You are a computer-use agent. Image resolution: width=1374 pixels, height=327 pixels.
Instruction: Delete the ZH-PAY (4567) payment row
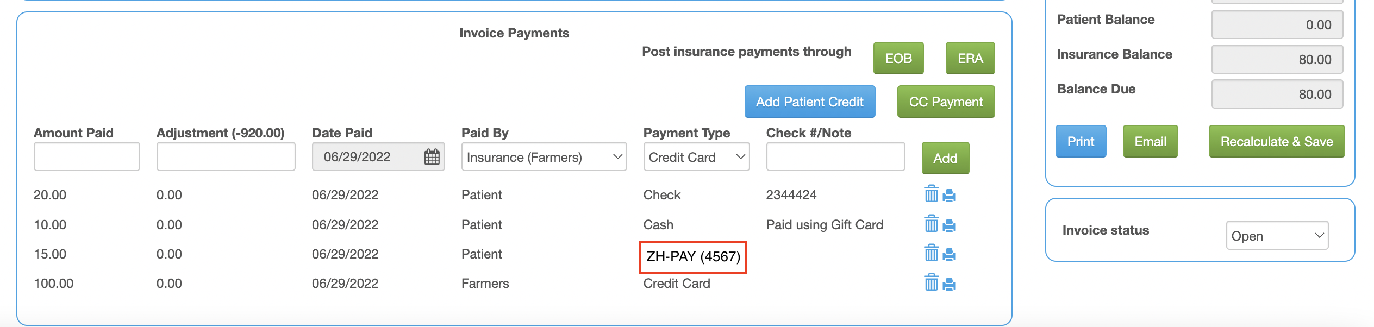(931, 253)
